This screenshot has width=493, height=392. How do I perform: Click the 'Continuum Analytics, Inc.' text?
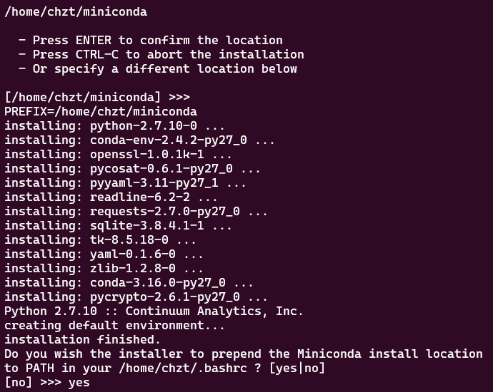click(x=214, y=311)
